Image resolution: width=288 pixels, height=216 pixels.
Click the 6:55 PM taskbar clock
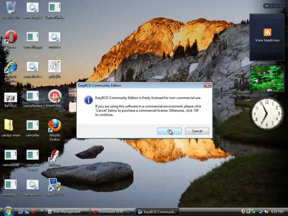pyautogui.click(x=277, y=212)
